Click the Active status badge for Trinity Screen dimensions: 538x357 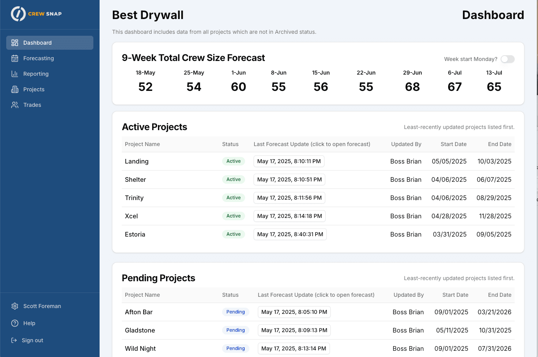tap(233, 198)
